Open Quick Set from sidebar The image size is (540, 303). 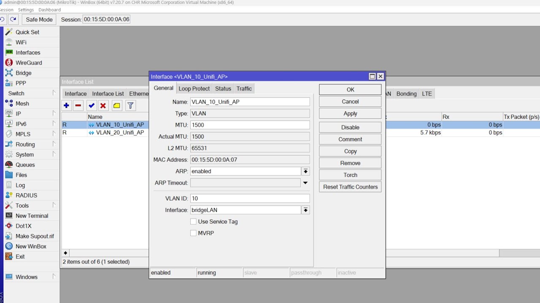coord(27,32)
